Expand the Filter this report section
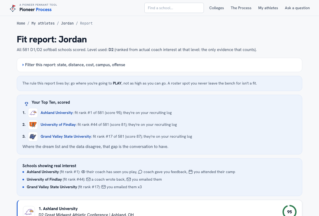319x216 pixels. (x=159, y=65)
